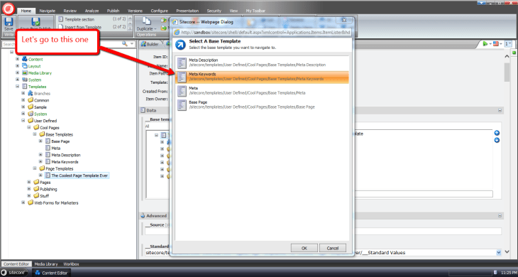
Task: Click OK in the dialog
Action: pyautogui.click(x=304, y=249)
